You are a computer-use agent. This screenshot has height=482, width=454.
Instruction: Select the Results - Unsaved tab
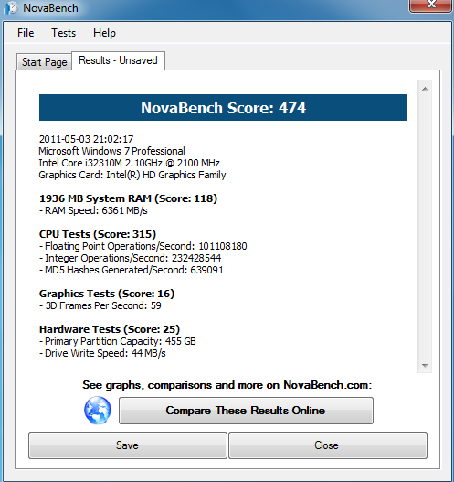coord(118,60)
